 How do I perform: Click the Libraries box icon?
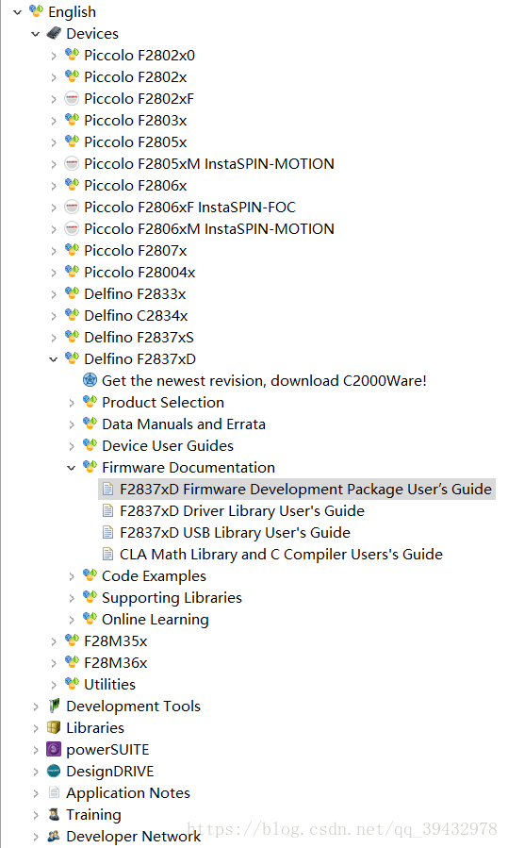click(54, 727)
